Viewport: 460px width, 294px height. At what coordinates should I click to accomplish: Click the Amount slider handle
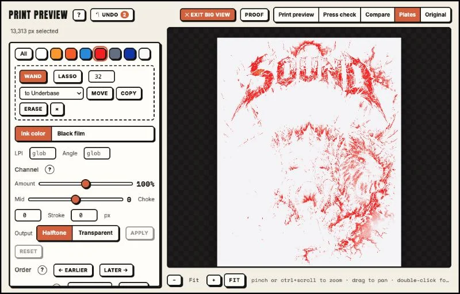point(86,184)
